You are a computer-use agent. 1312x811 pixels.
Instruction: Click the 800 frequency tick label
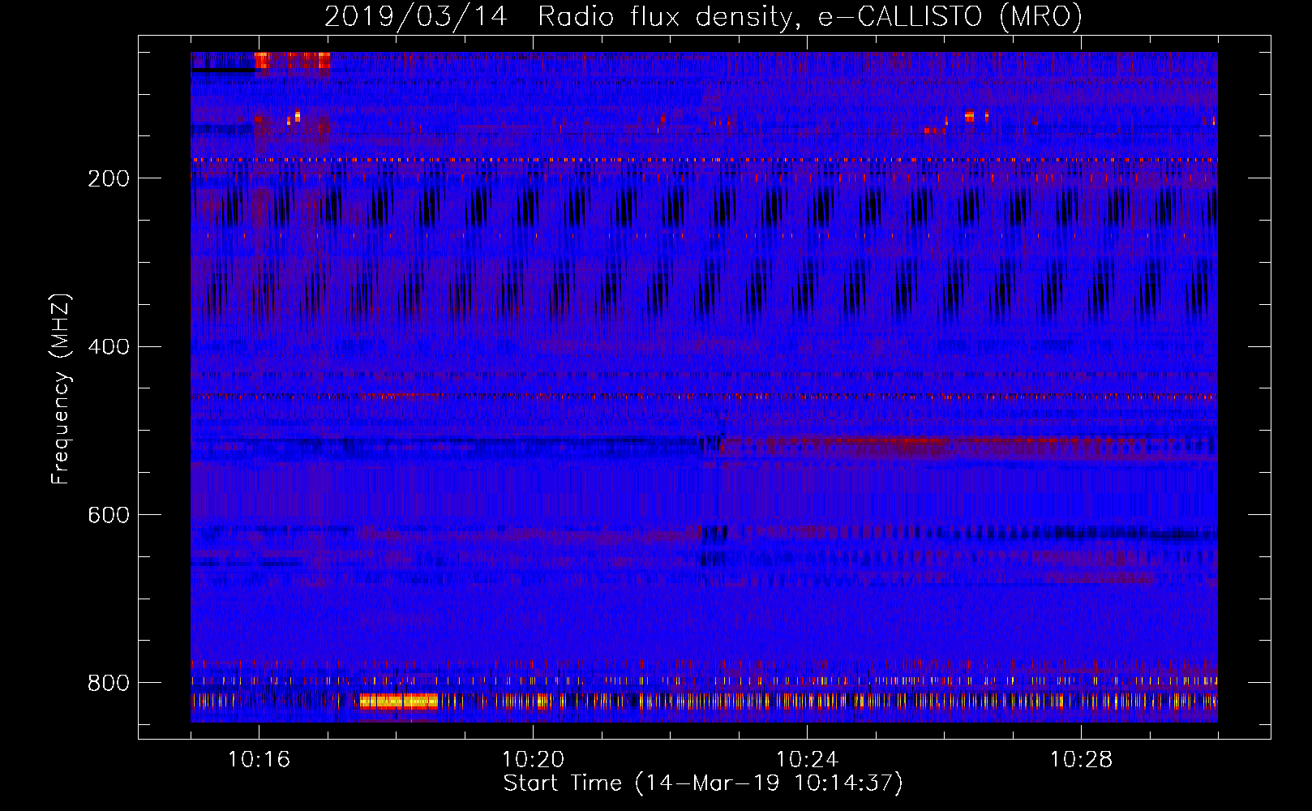(x=109, y=684)
